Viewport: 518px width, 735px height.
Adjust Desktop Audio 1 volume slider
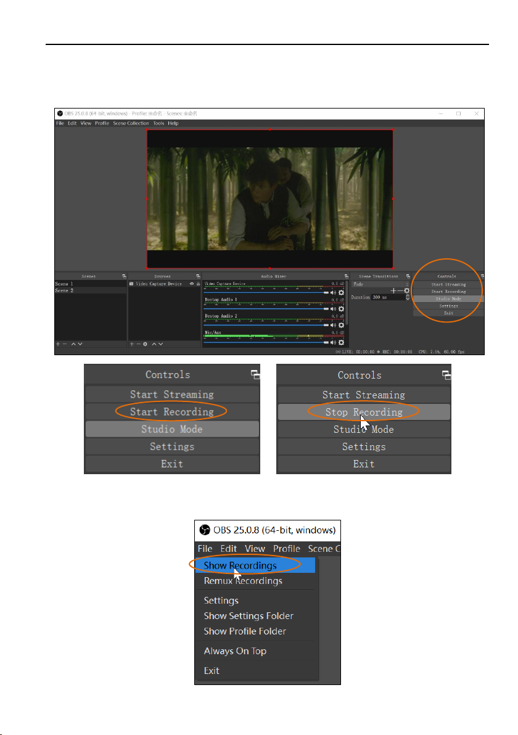266,309
